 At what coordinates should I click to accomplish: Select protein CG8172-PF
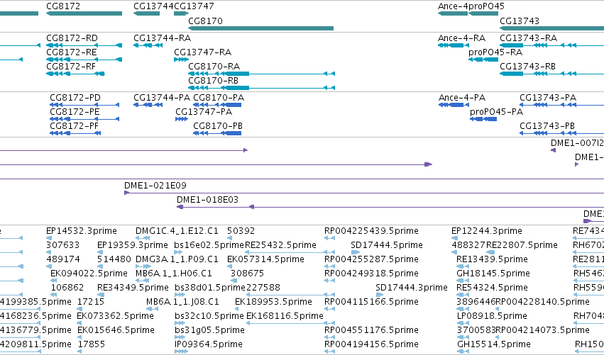[x=75, y=133]
